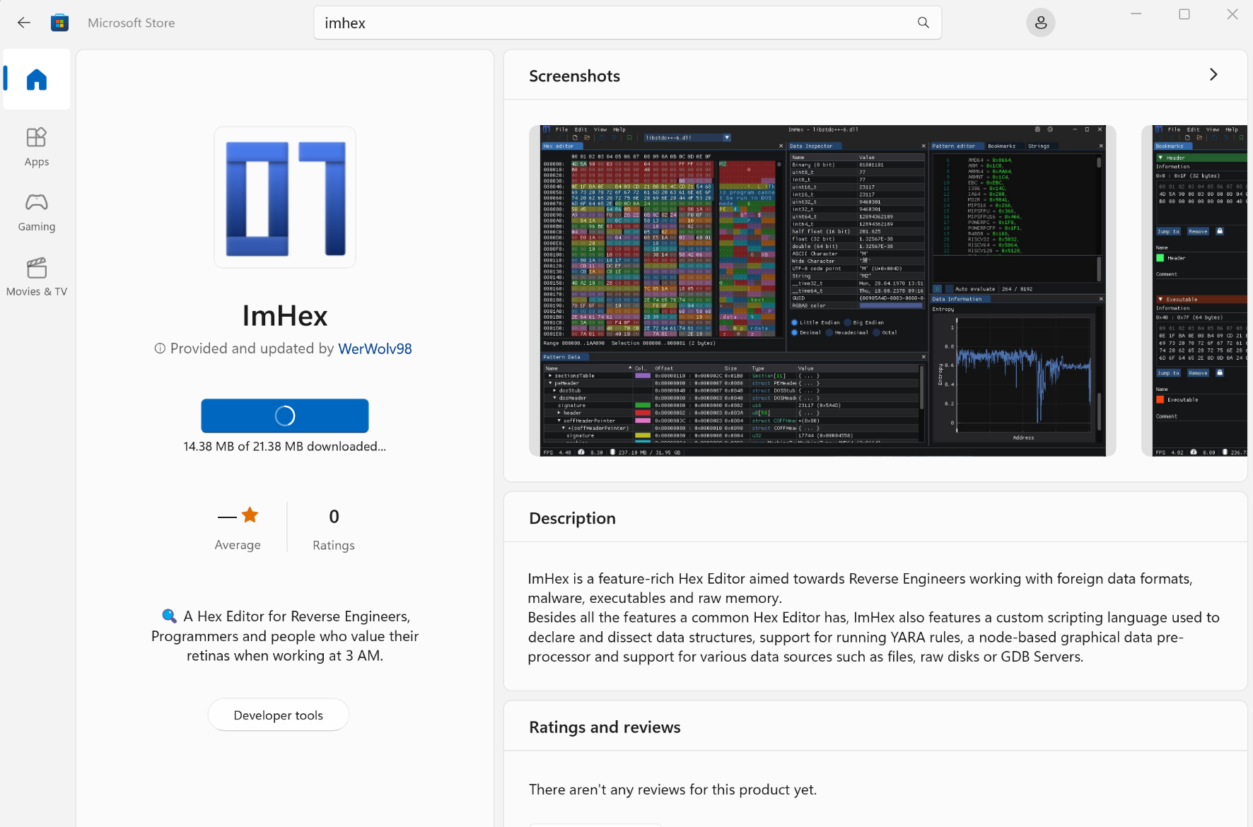Click the search box containing imhex
This screenshot has height=827, width=1253.
(615, 23)
